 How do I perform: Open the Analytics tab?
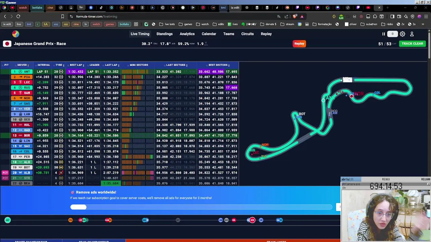point(187,34)
